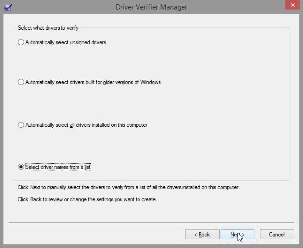303x248 pixels.
Task: Click the Driver Verifier Manager title text
Action: pyautogui.click(x=151, y=7)
